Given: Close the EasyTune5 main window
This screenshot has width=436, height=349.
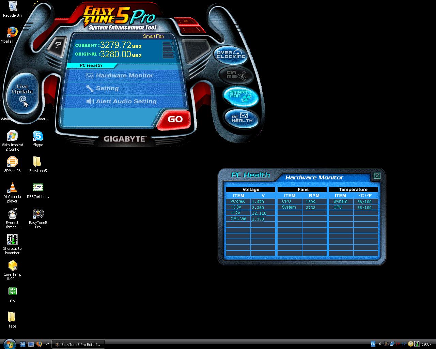Looking at the screenshot, I should [186, 21].
